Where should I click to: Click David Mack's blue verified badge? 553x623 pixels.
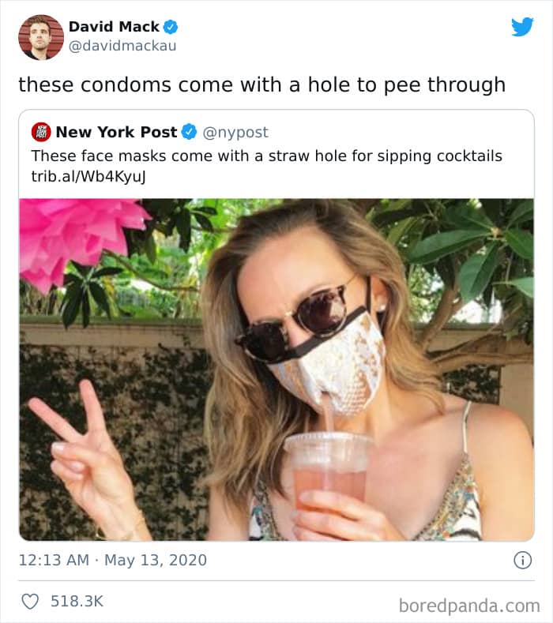pyautogui.click(x=171, y=27)
